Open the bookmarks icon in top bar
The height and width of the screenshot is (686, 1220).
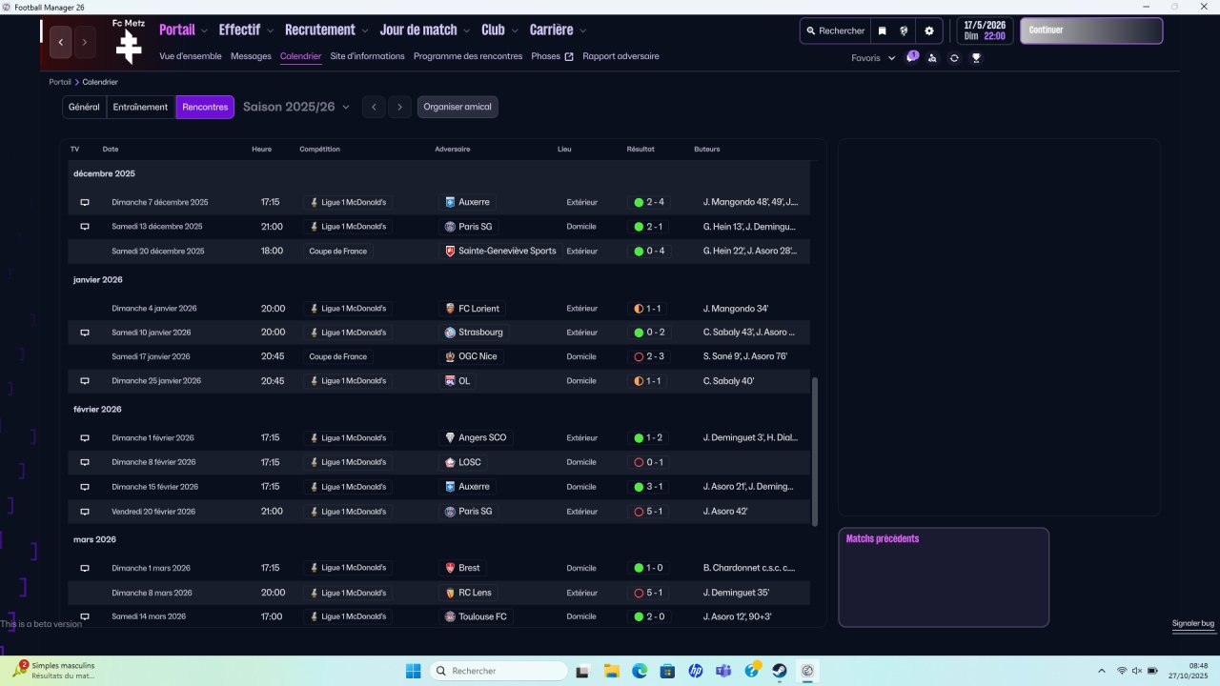(882, 30)
